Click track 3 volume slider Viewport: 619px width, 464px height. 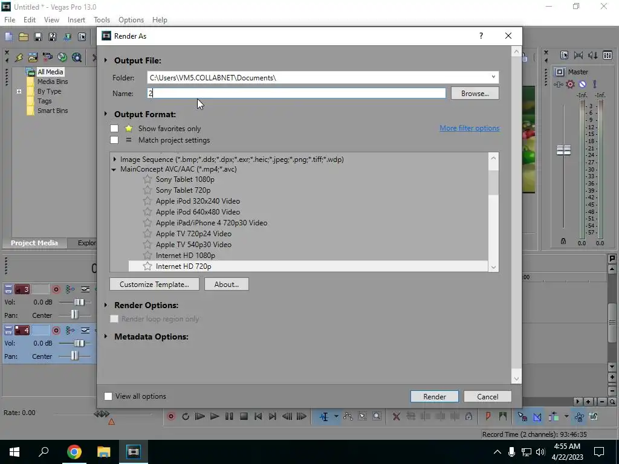(79, 302)
